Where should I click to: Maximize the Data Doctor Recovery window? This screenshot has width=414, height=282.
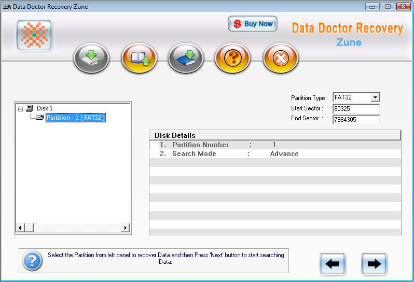388,7
